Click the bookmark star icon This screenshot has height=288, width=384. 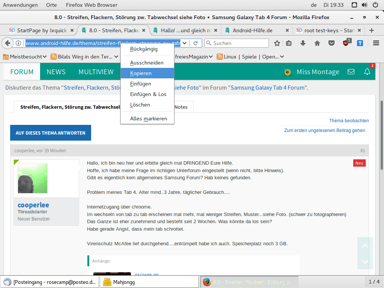pos(277,43)
